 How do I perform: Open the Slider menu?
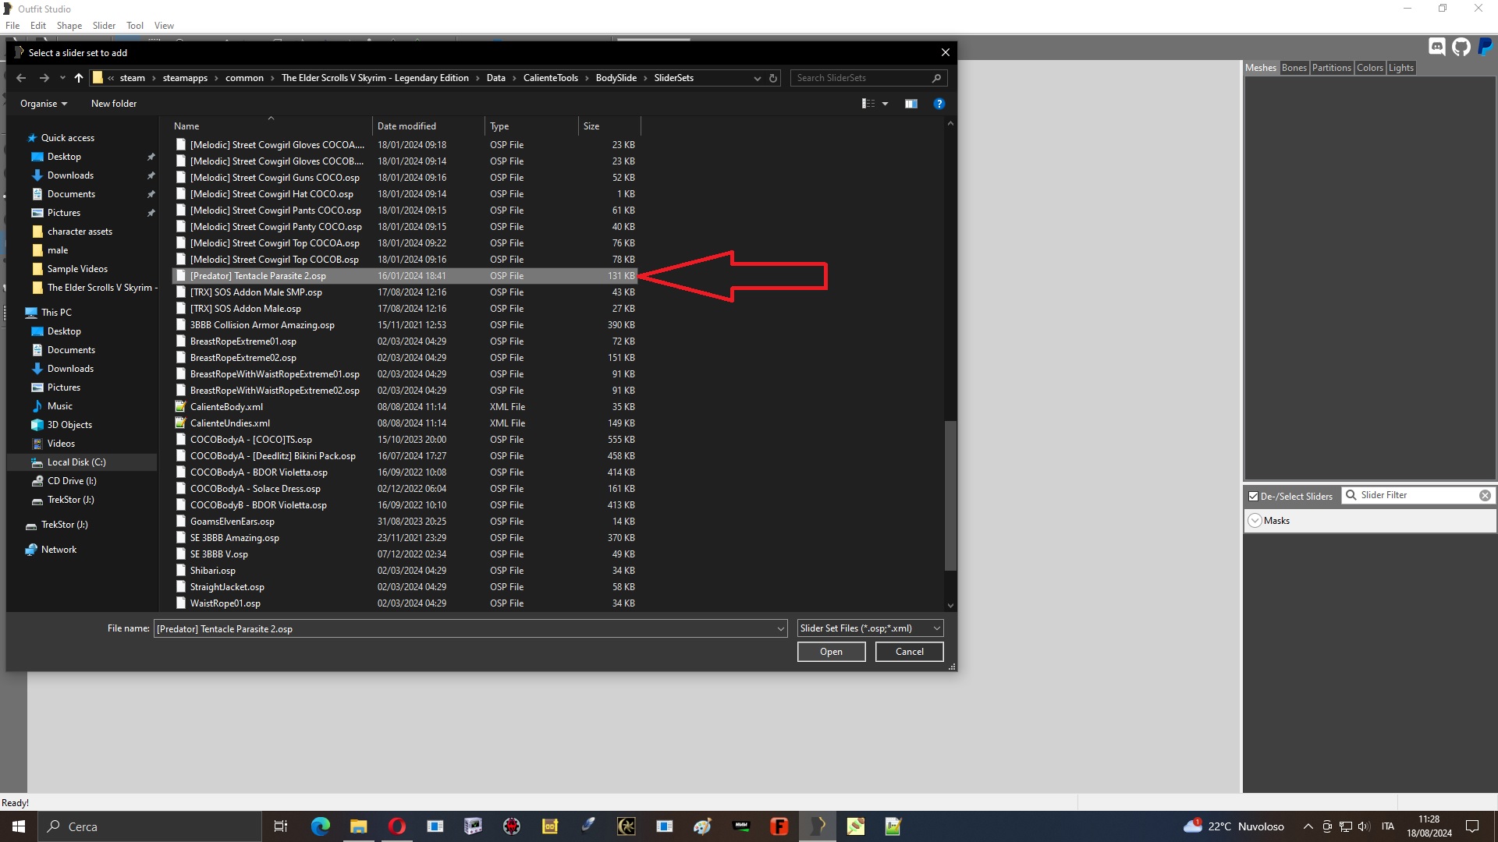pyautogui.click(x=104, y=26)
